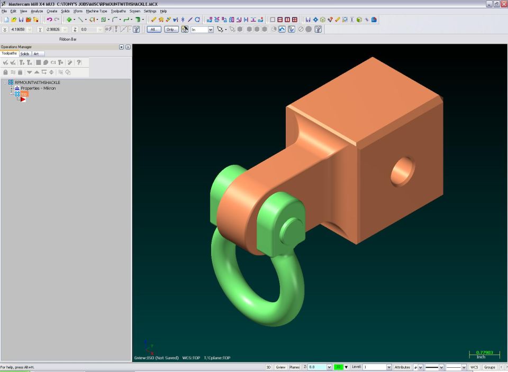Click the Operations Manager help question icon
Screen dimensions: 508x372
click(79, 62)
